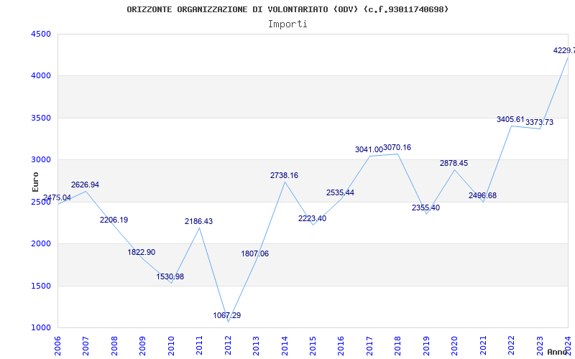The image size is (575, 359).
Task: Click x-axis year 2020
Action: coord(455,346)
